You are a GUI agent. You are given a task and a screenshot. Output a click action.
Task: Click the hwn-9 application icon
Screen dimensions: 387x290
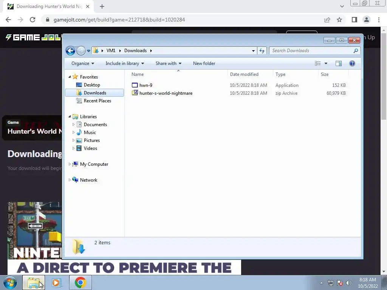pos(135,85)
